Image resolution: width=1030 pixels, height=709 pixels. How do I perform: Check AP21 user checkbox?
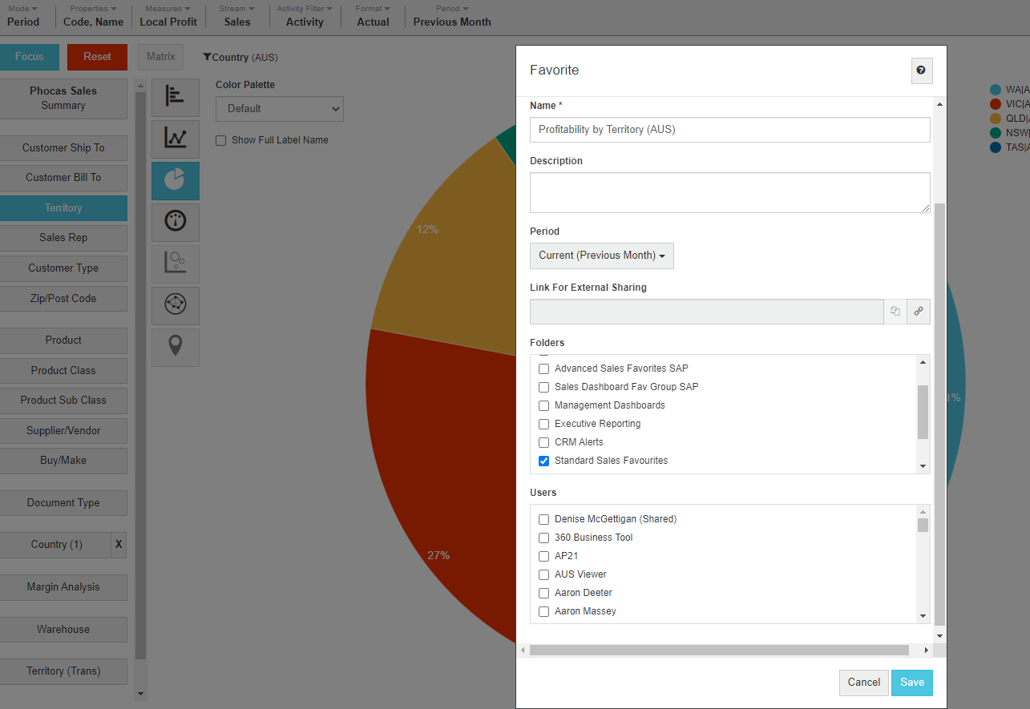543,556
